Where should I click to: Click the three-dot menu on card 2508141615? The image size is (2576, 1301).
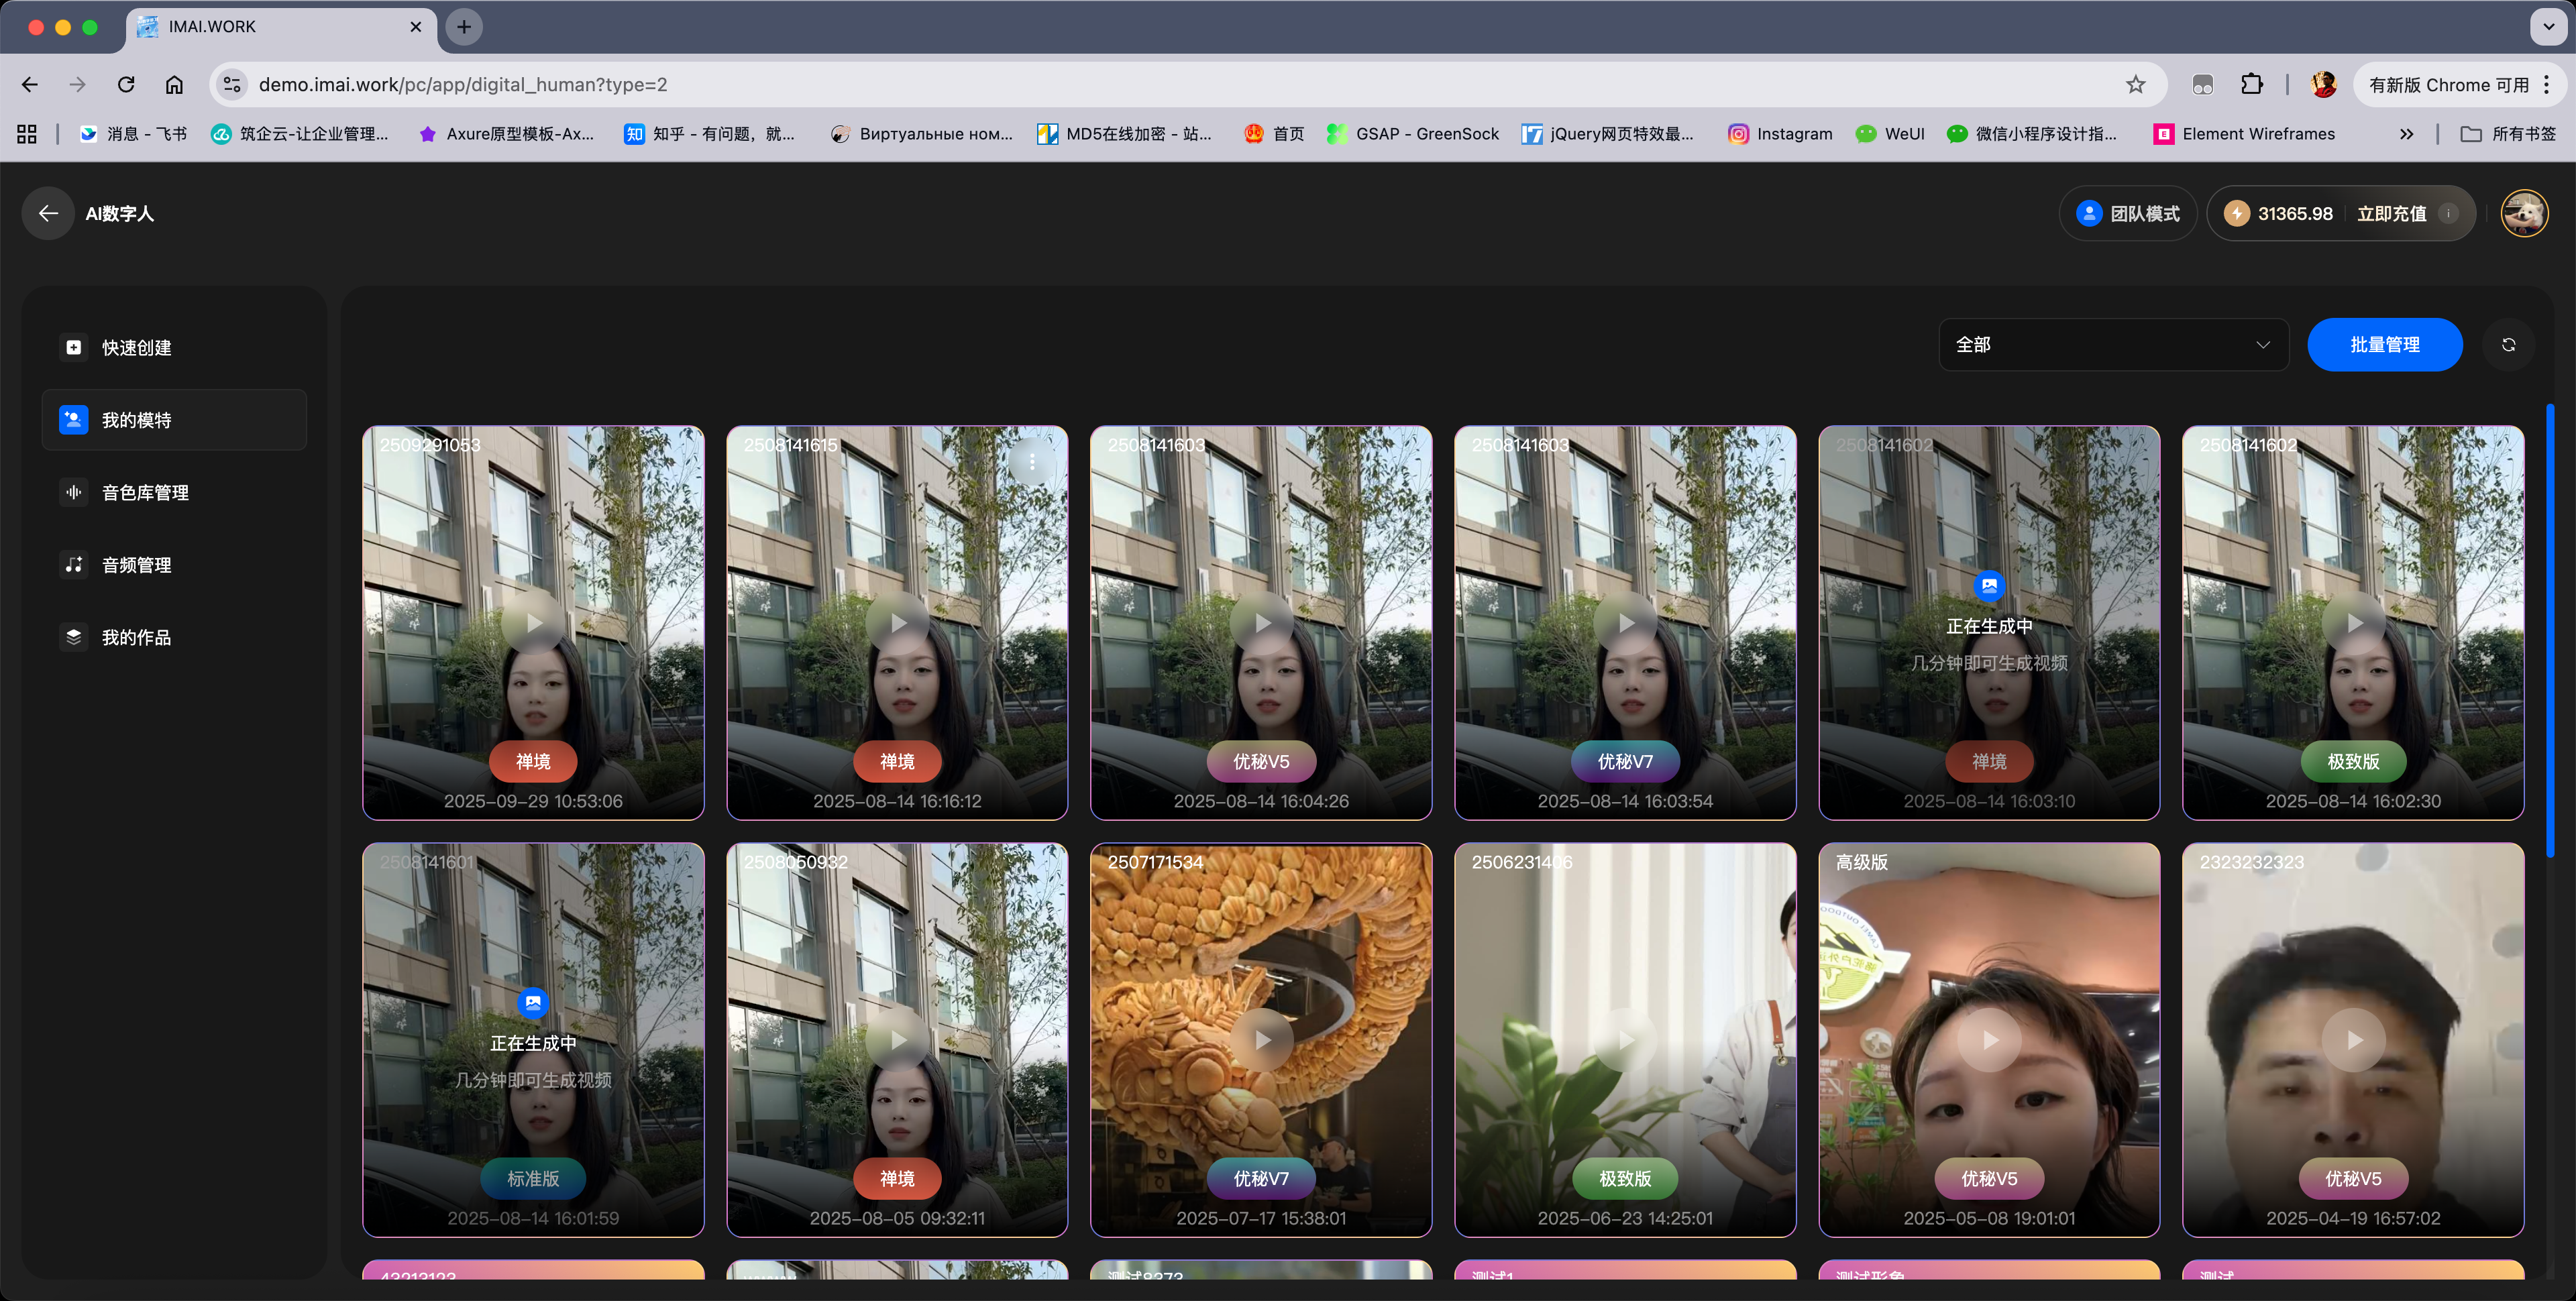(x=1032, y=462)
